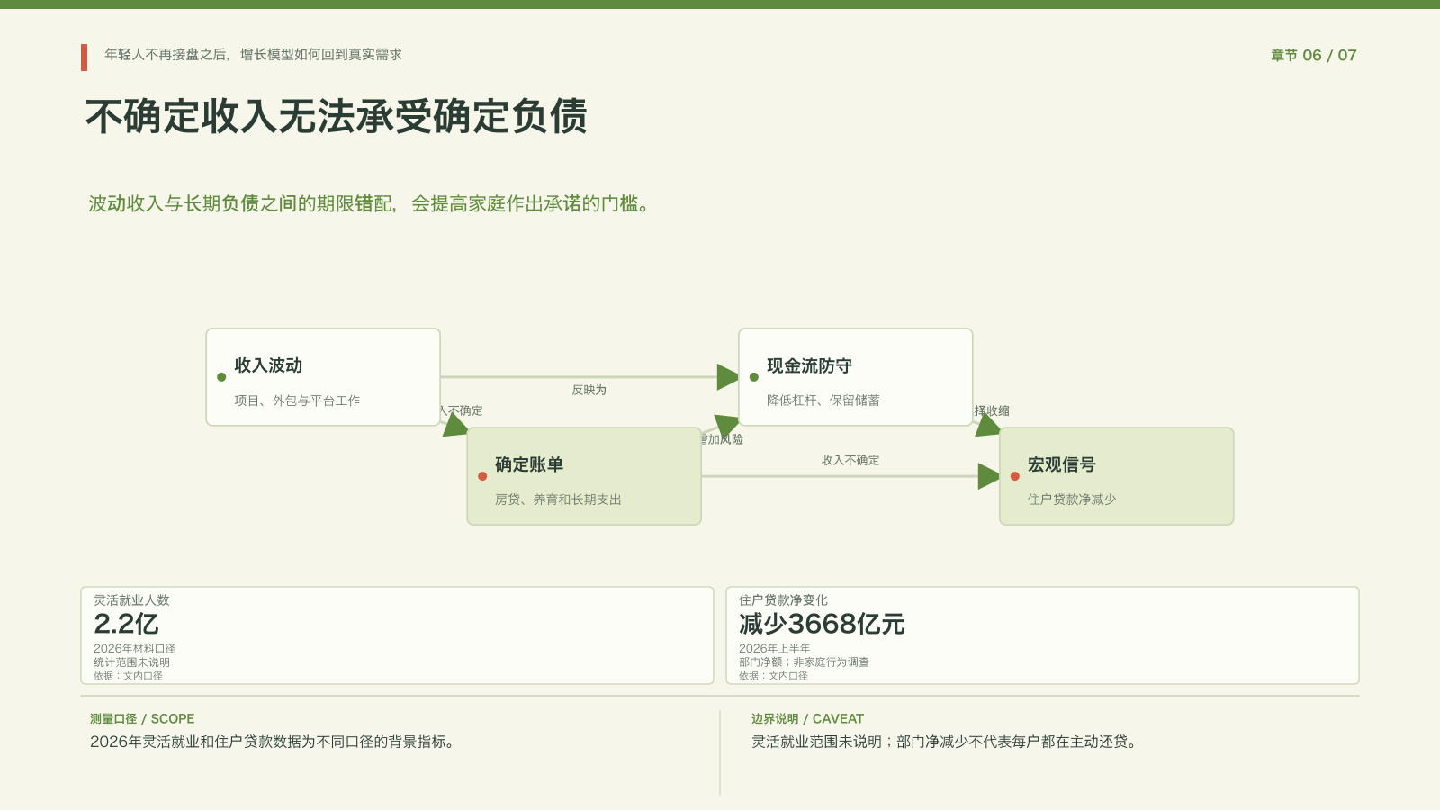1440x810 pixels.
Task: Click the red accent bar beside the breadcrumb
Action: [84, 58]
